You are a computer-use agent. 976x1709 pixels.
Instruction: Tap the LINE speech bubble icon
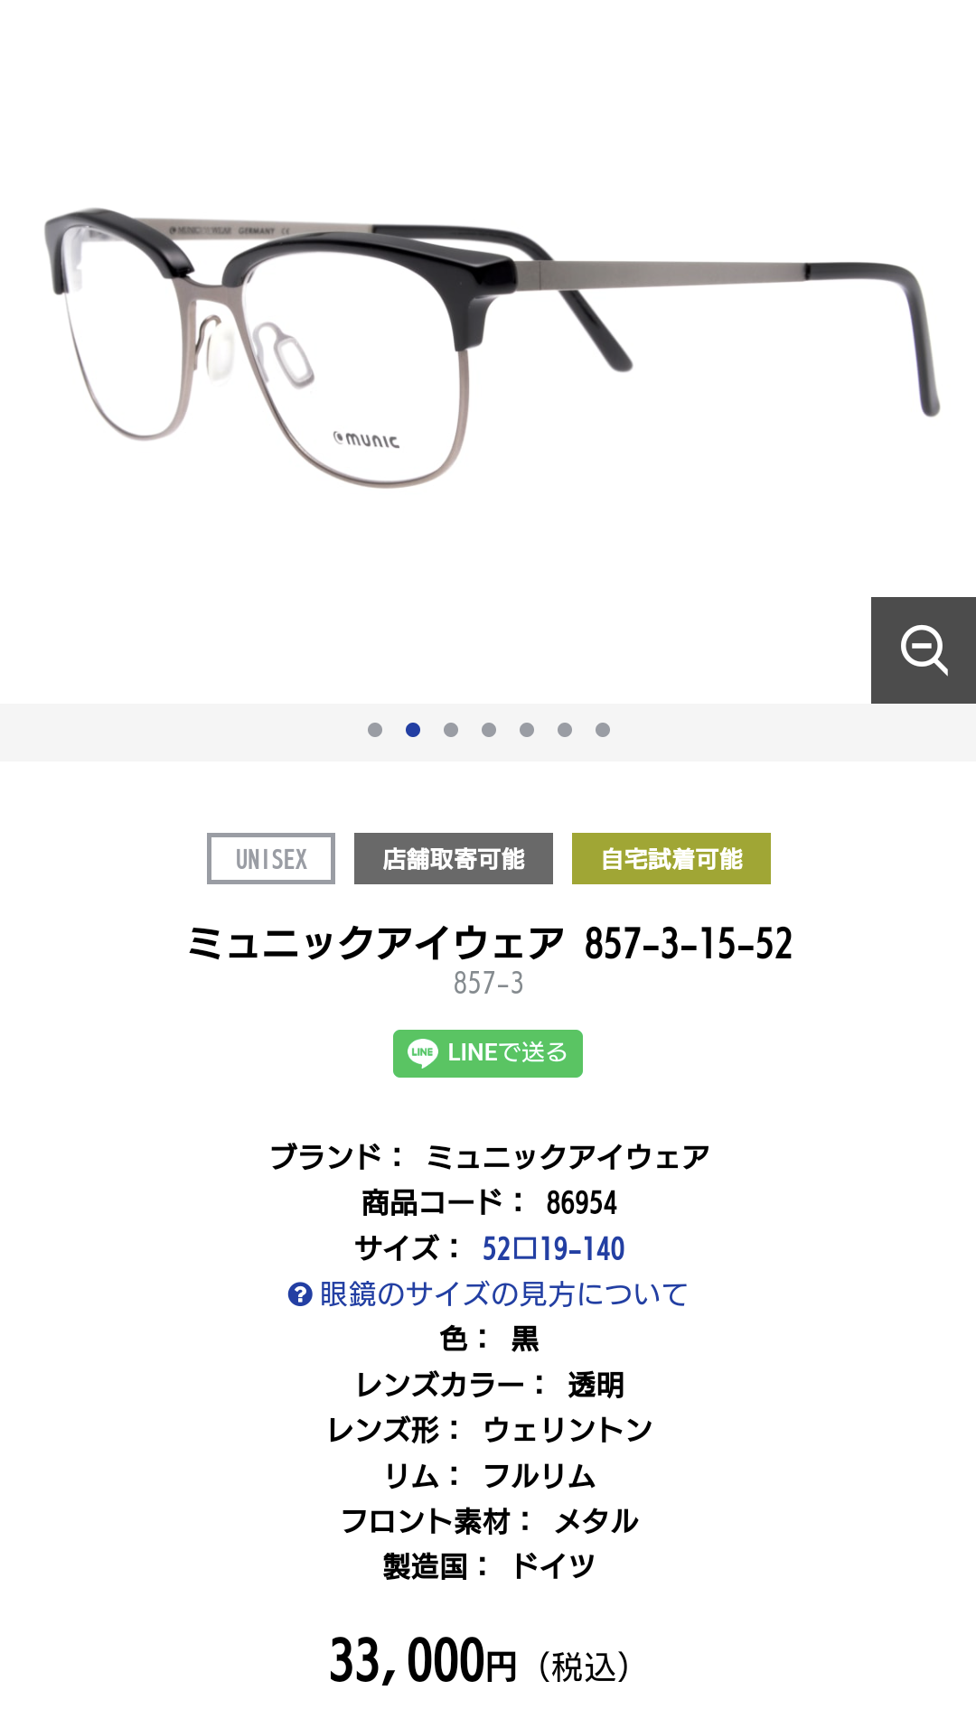(422, 1053)
